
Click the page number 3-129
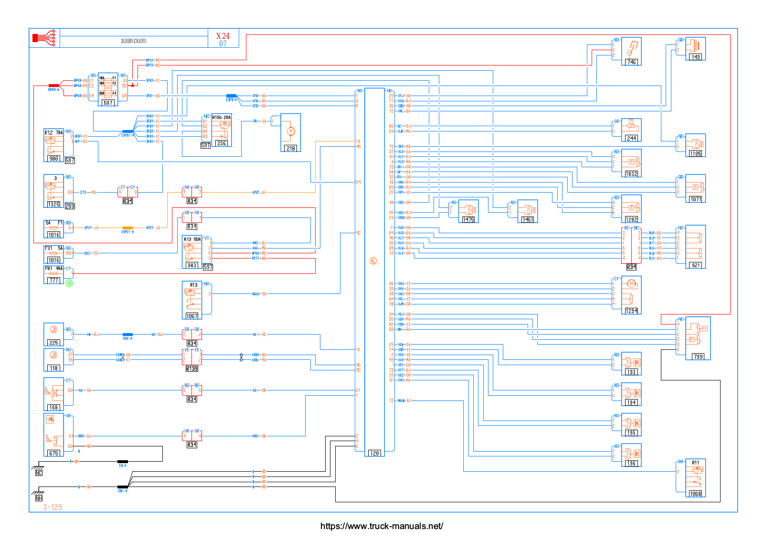coord(53,507)
